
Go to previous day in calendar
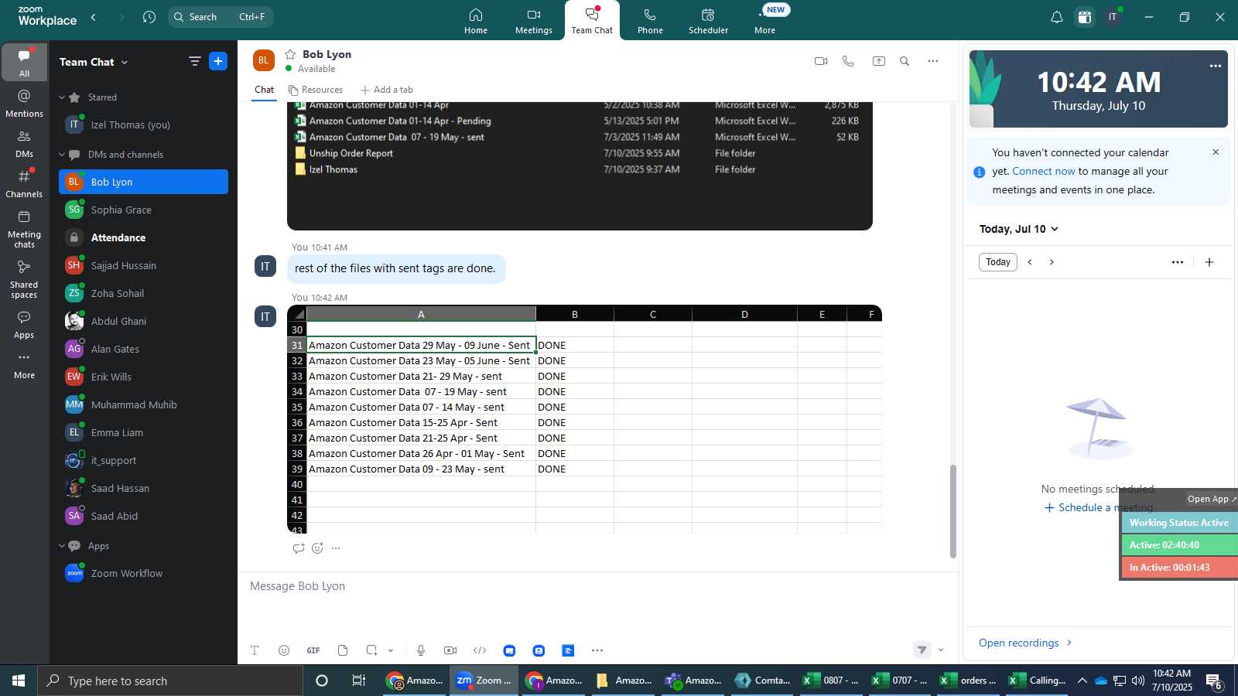(x=1030, y=262)
